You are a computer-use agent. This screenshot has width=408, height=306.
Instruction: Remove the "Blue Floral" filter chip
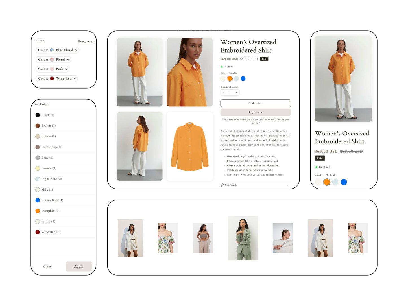[x=76, y=50]
